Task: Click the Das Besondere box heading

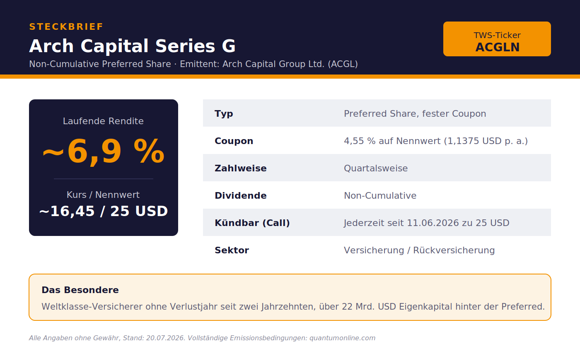Action: [80, 290]
